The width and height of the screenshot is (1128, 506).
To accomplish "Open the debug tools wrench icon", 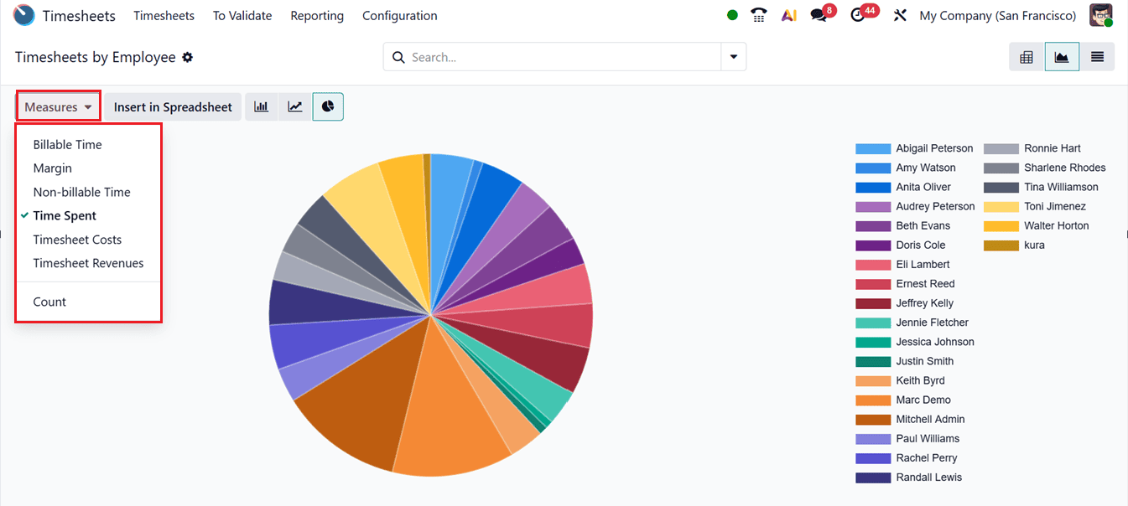I will click(900, 15).
